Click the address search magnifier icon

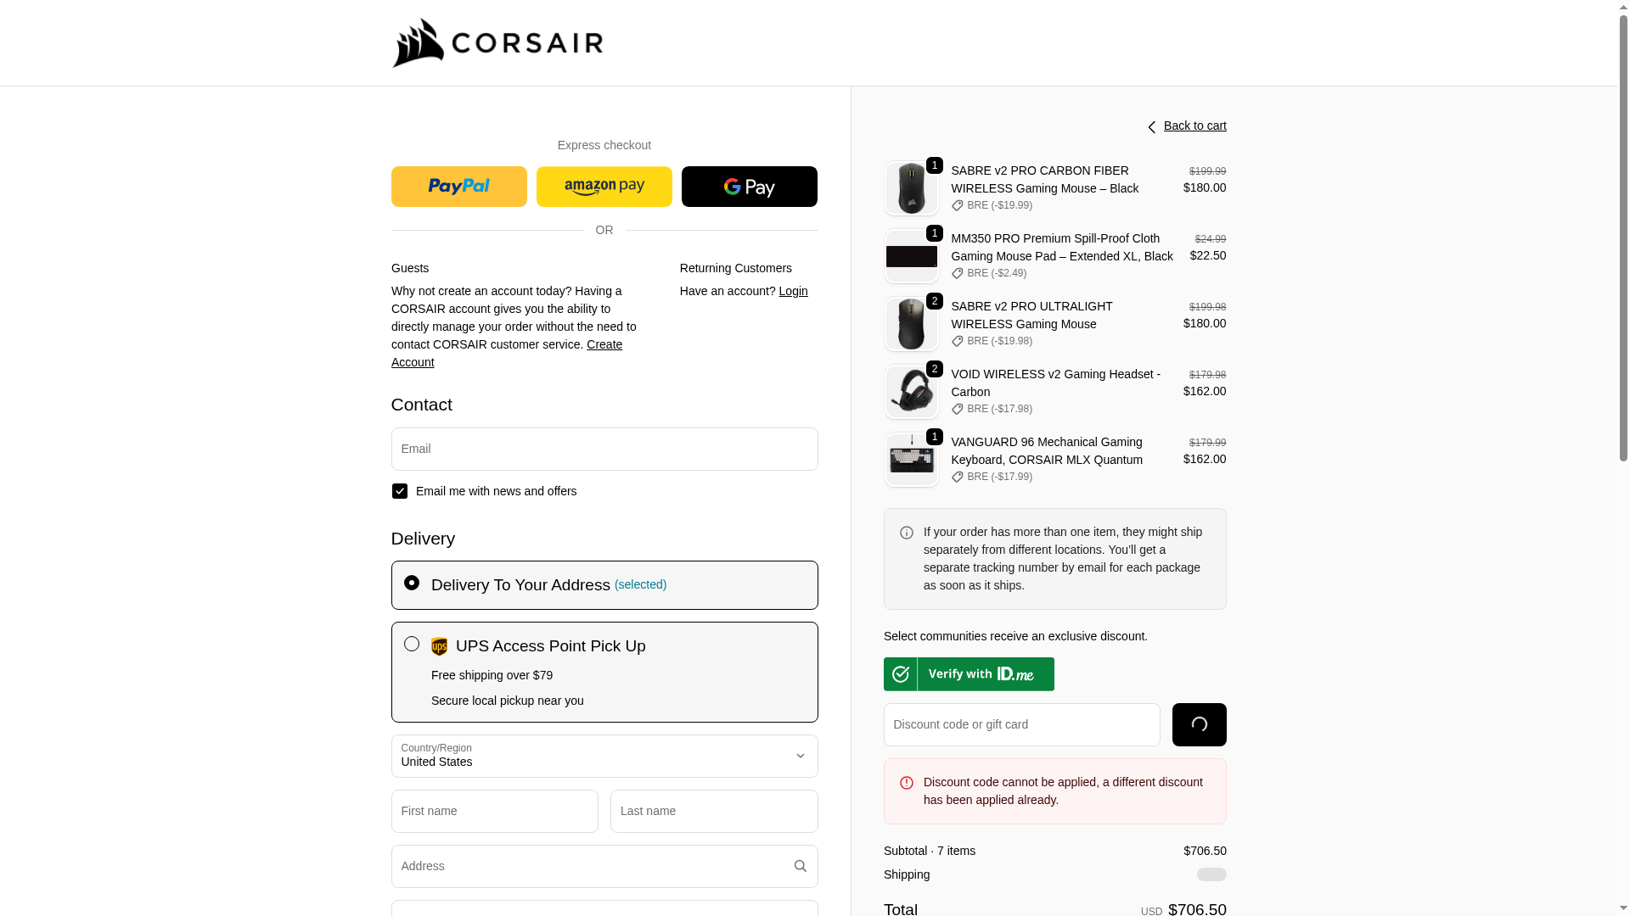coord(800,866)
